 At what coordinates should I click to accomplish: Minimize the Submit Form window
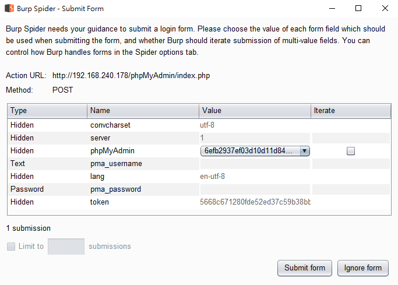pos(332,9)
